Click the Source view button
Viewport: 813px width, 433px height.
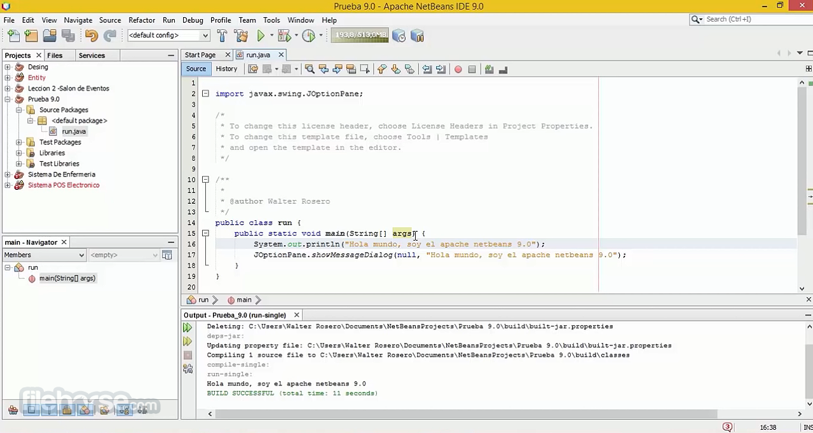(196, 69)
